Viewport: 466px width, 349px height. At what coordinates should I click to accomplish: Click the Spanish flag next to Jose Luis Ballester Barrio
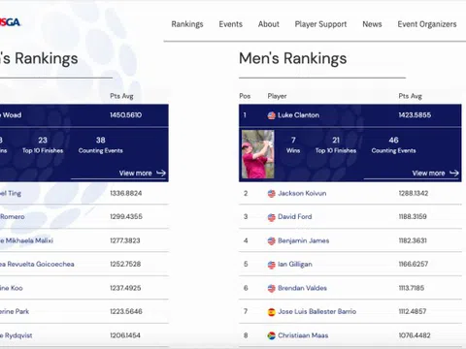(x=272, y=312)
